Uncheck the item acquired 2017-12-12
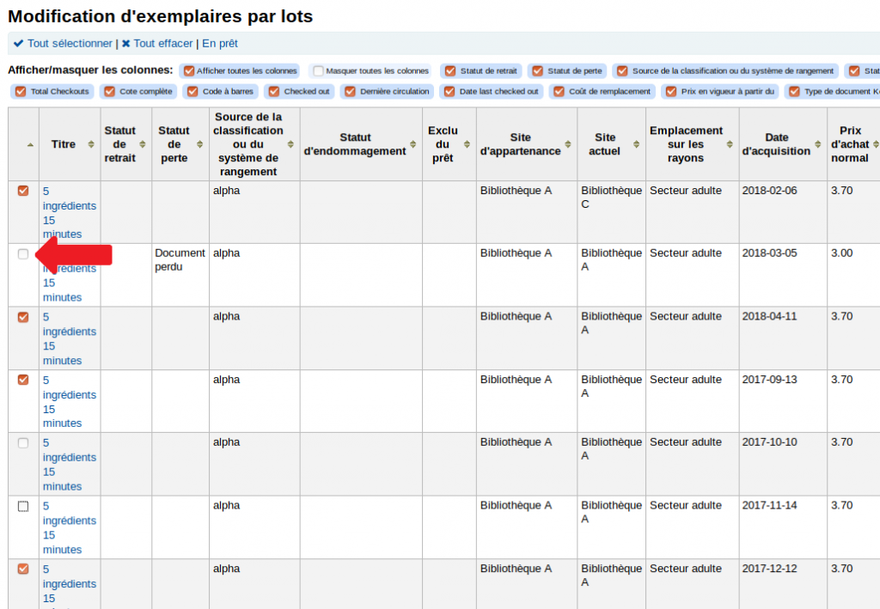 [23, 569]
